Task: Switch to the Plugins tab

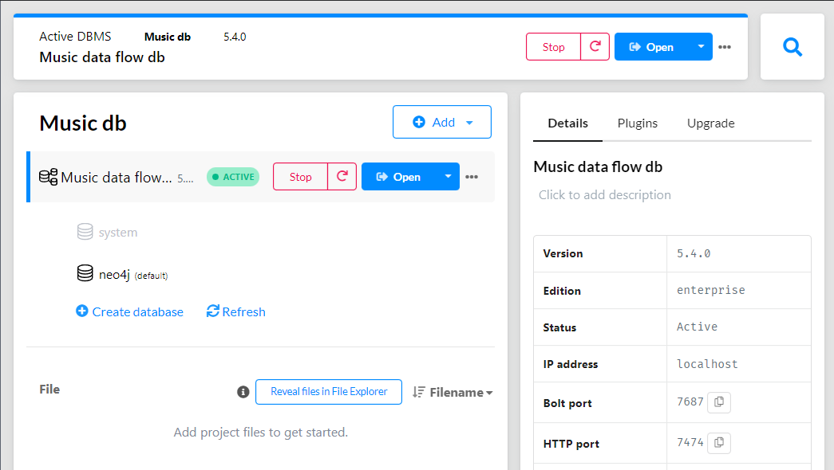Action: point(638,123)
